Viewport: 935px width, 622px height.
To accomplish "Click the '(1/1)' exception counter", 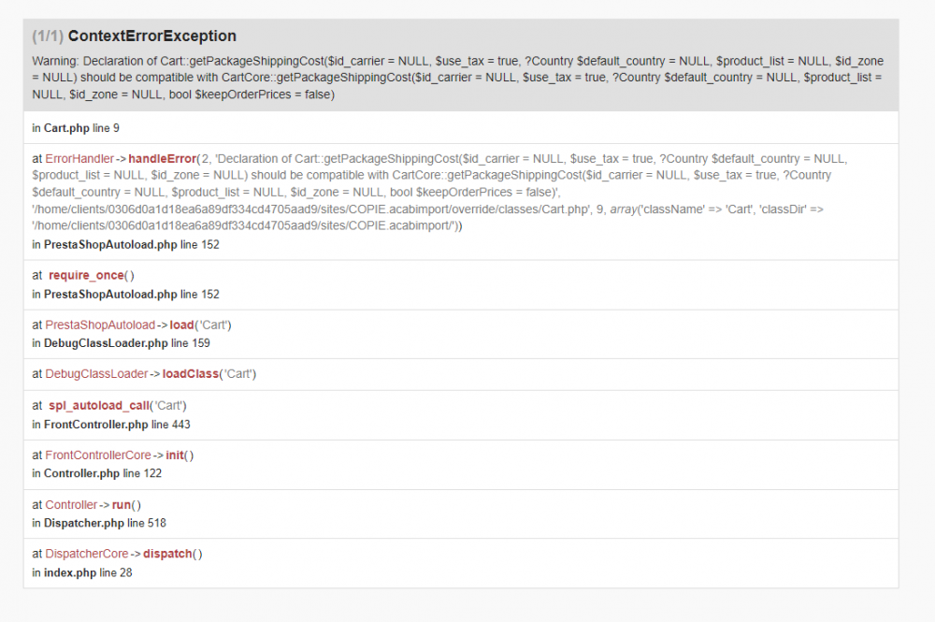I will (x=48, y=36).
